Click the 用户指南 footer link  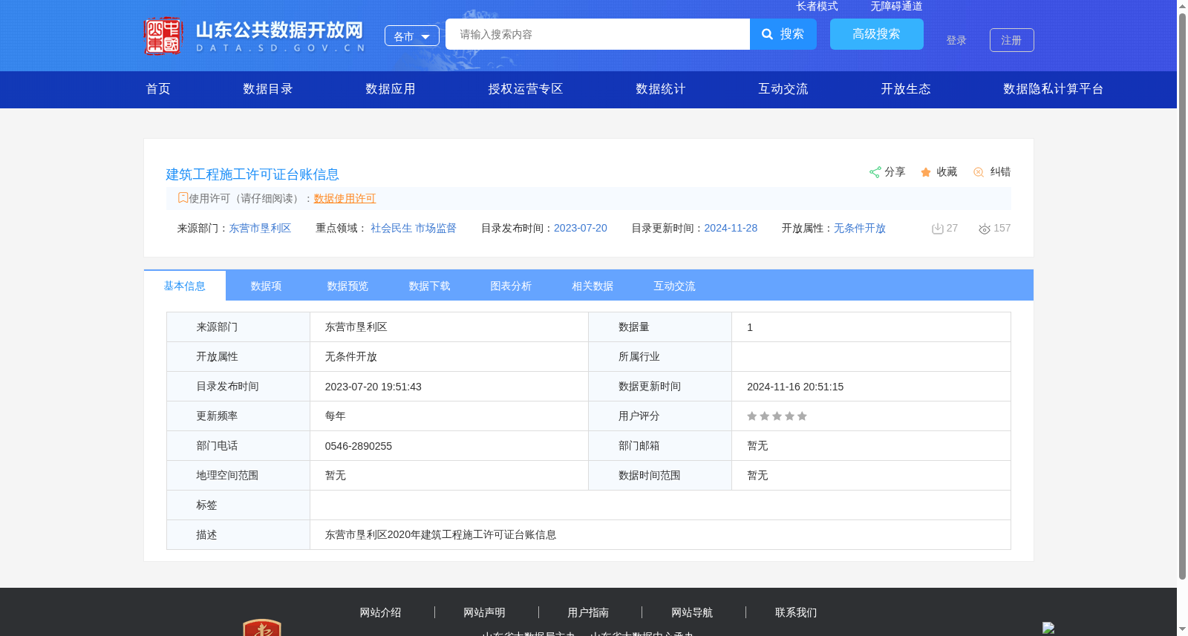click(x=589, y=613)
